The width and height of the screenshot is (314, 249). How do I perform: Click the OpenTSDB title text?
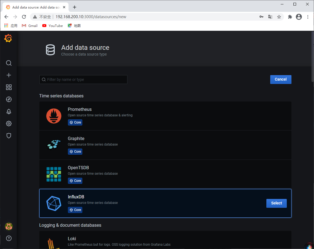click(x=78, y=168)
